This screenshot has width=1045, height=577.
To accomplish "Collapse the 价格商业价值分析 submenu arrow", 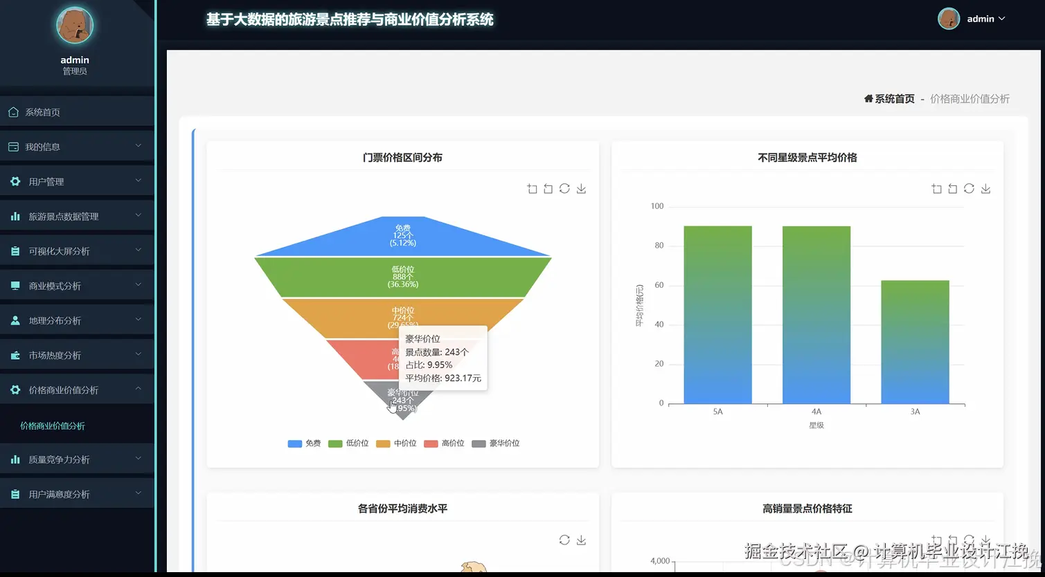I will point(138,389).
